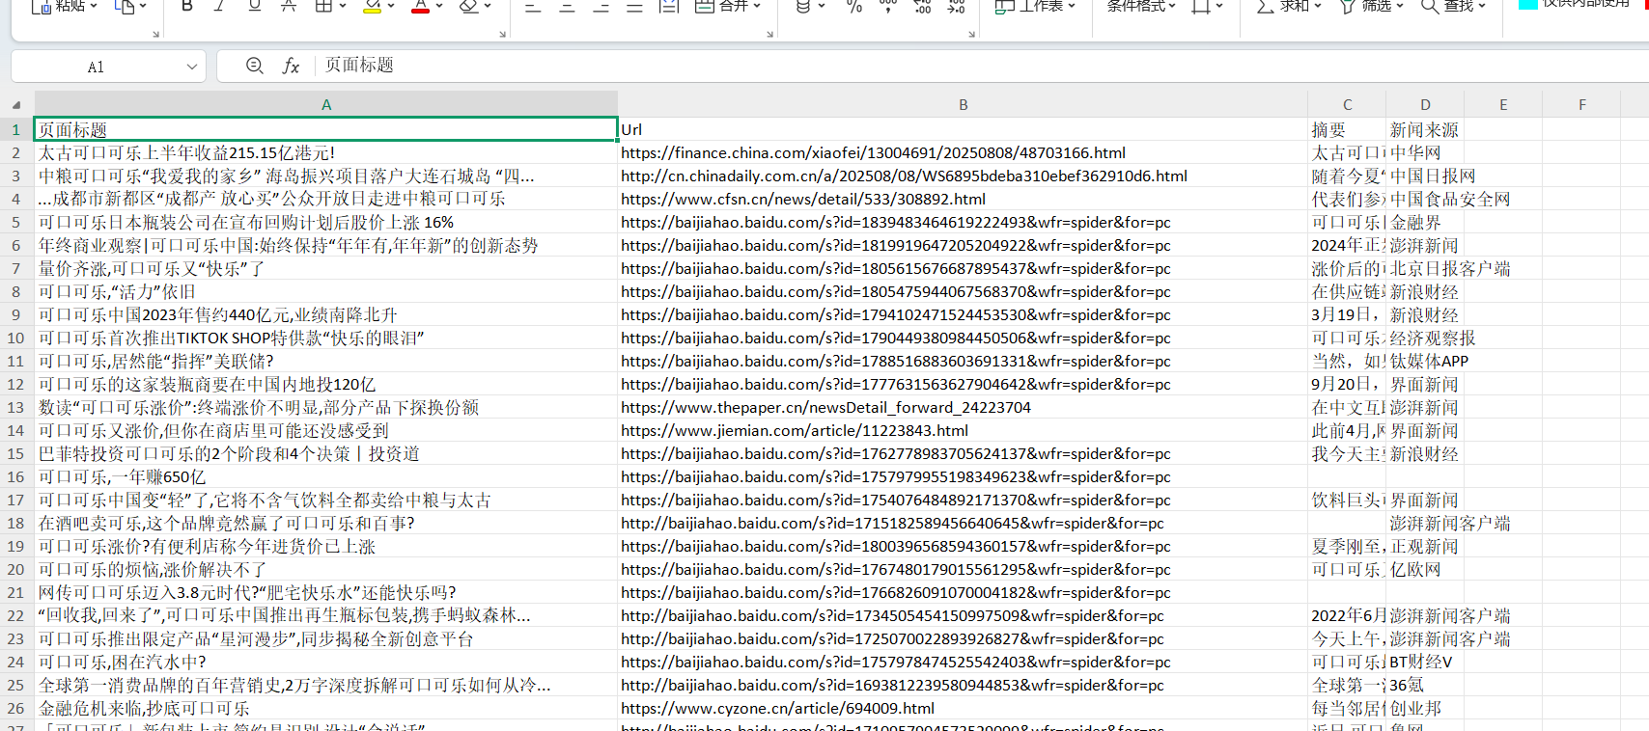Click the Copy icon beside Paste
1649x731 pixels.
click(124, 7)
